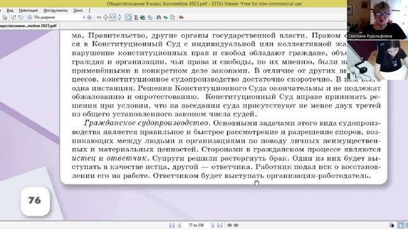
Task: Select the text selection tool
Action: 136,17
